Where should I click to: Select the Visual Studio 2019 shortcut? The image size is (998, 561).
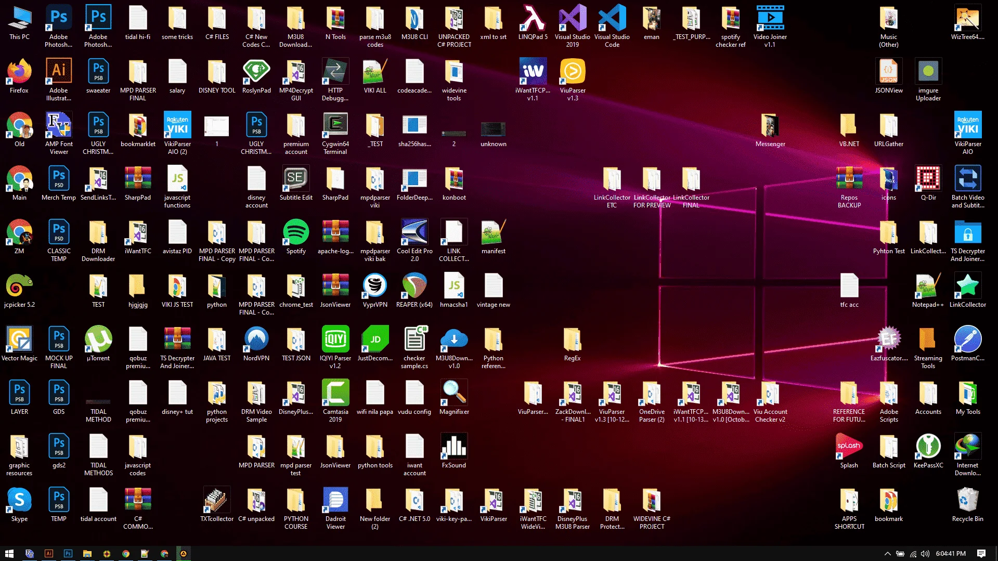[x=573, y=27]
